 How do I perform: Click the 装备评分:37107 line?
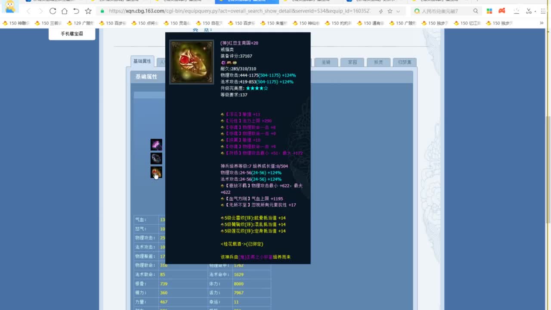click(236, 56)
